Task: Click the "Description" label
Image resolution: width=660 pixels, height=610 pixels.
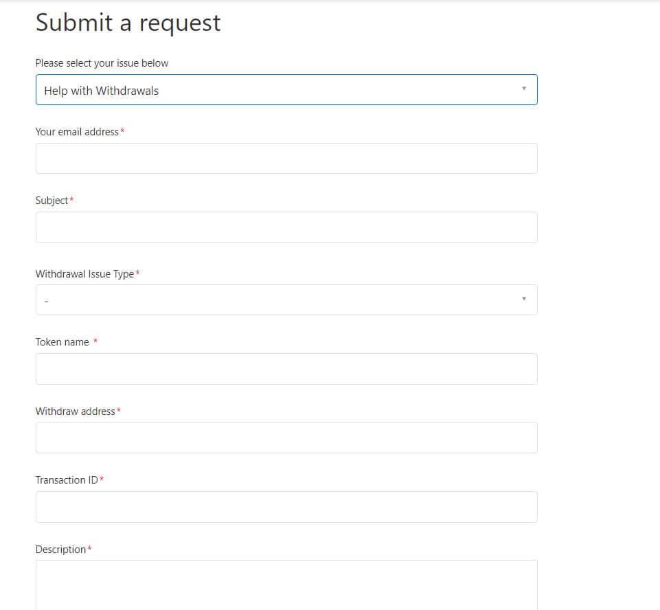Action: (x=60, y=550)
